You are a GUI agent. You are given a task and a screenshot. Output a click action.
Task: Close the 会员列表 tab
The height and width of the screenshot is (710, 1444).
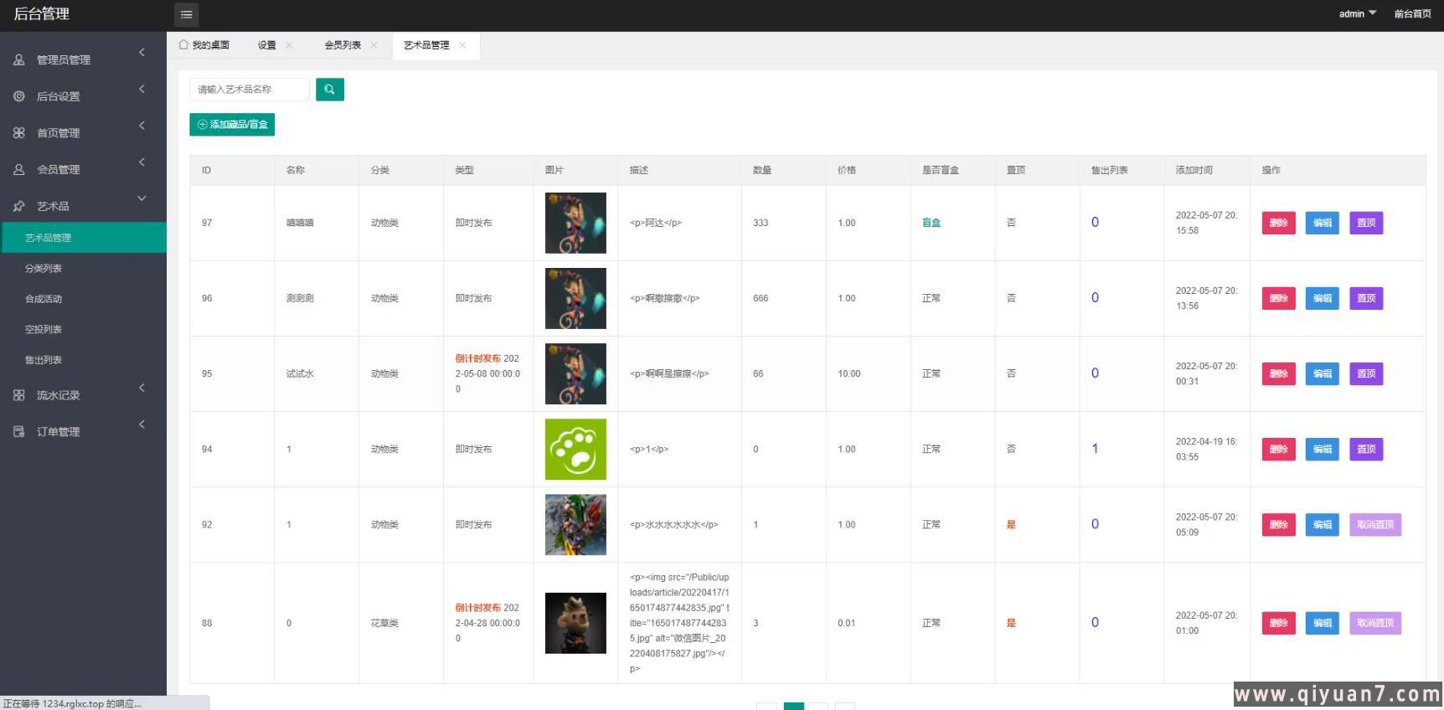click(374, 45)
